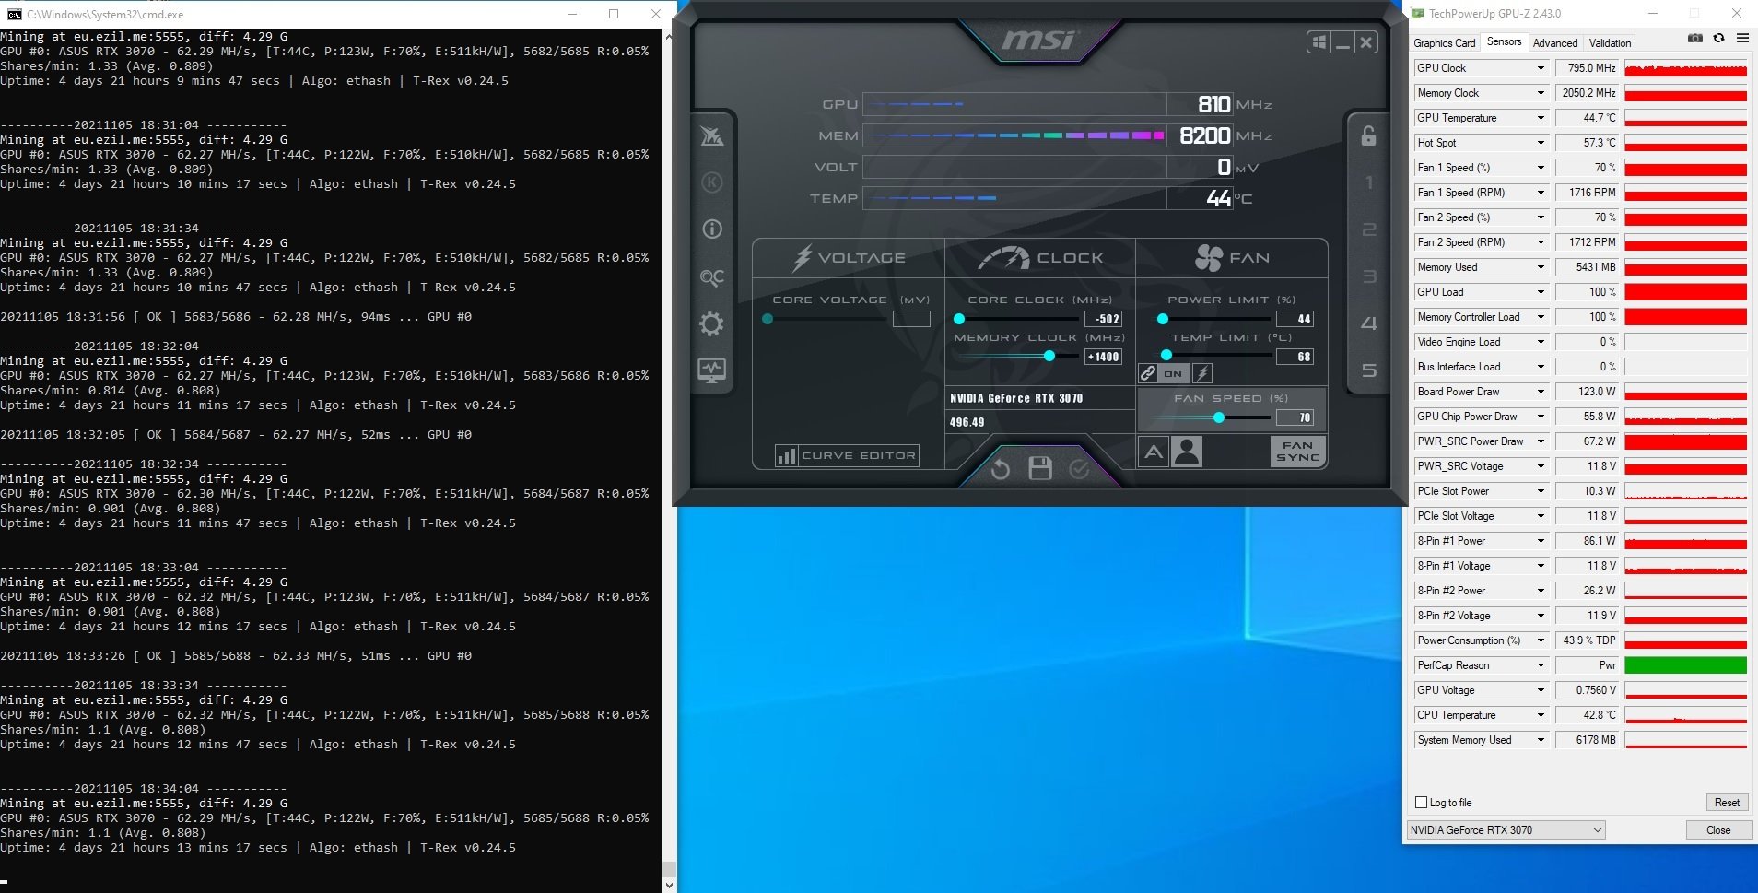Image resolution: width=1758 pixels, height=893 pixels.
Task: Click the apply checkmark icon in Afterburner
Action: pos(1079,470)
